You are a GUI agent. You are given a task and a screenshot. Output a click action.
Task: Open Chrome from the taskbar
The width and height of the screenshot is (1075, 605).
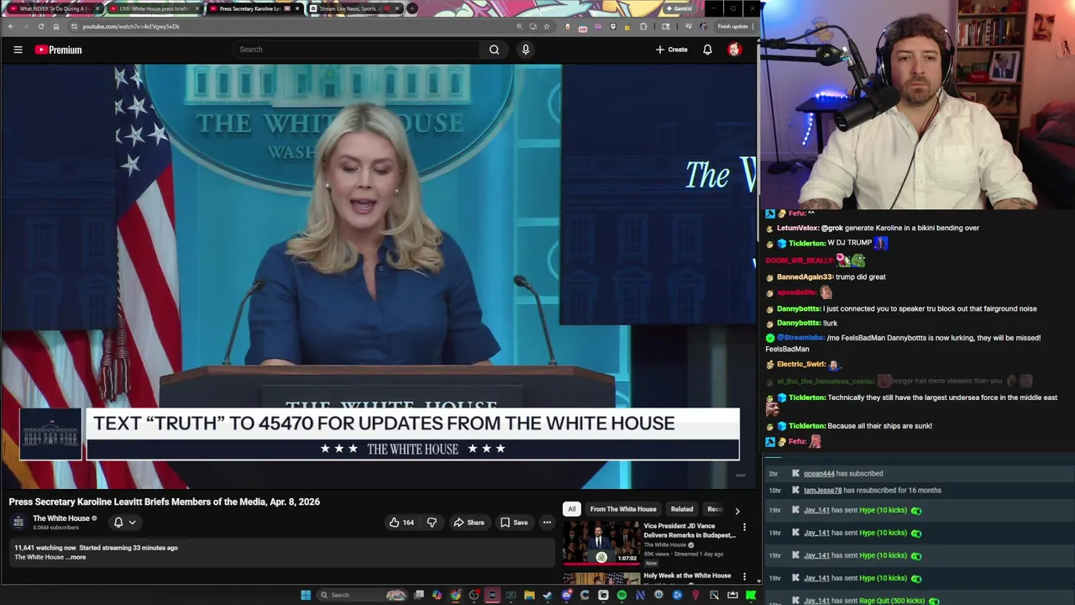coord(456,595)
